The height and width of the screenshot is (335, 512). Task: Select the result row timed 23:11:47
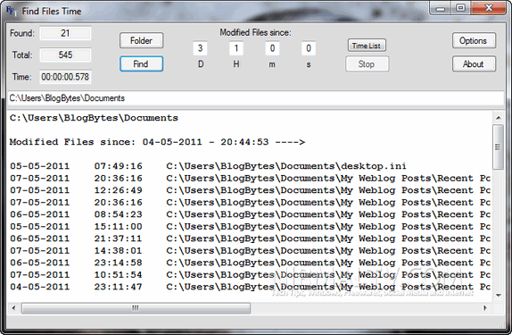[250, 287]
